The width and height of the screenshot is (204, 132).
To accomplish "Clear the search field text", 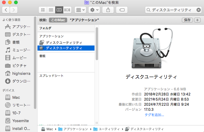I will 199,10.
